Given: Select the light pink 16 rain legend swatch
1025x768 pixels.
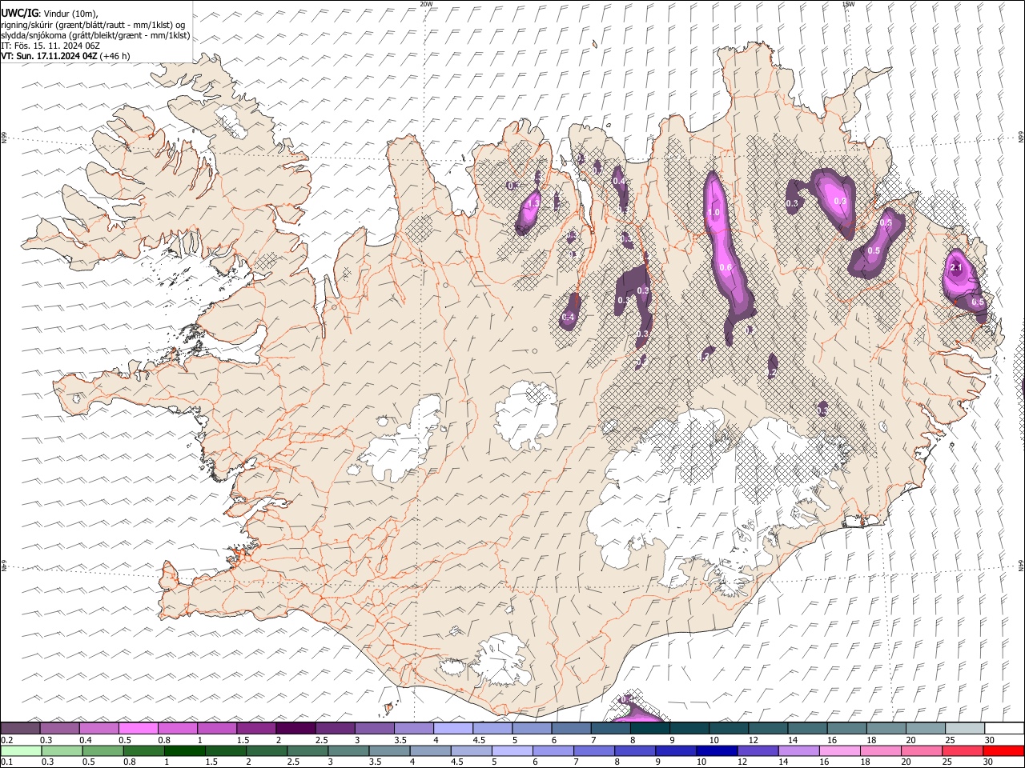Looking at the screenshot, I should click(x=840, y=750).
